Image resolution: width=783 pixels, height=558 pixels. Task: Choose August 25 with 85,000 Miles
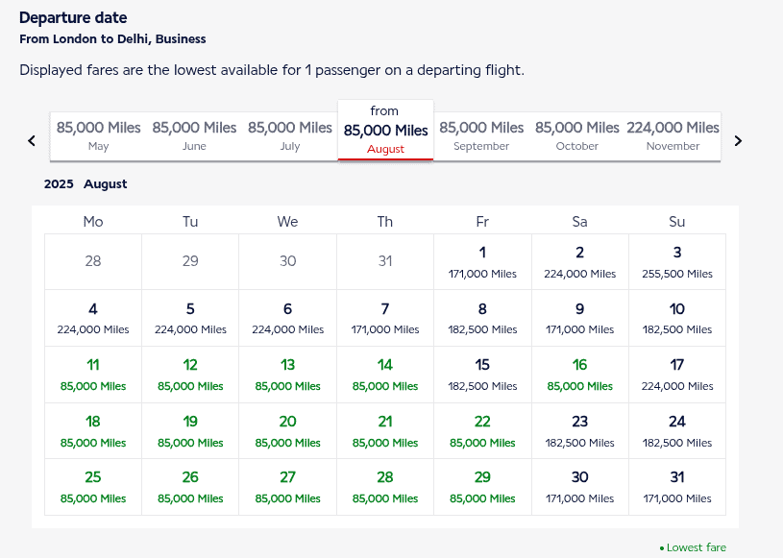tap(92, 487)
